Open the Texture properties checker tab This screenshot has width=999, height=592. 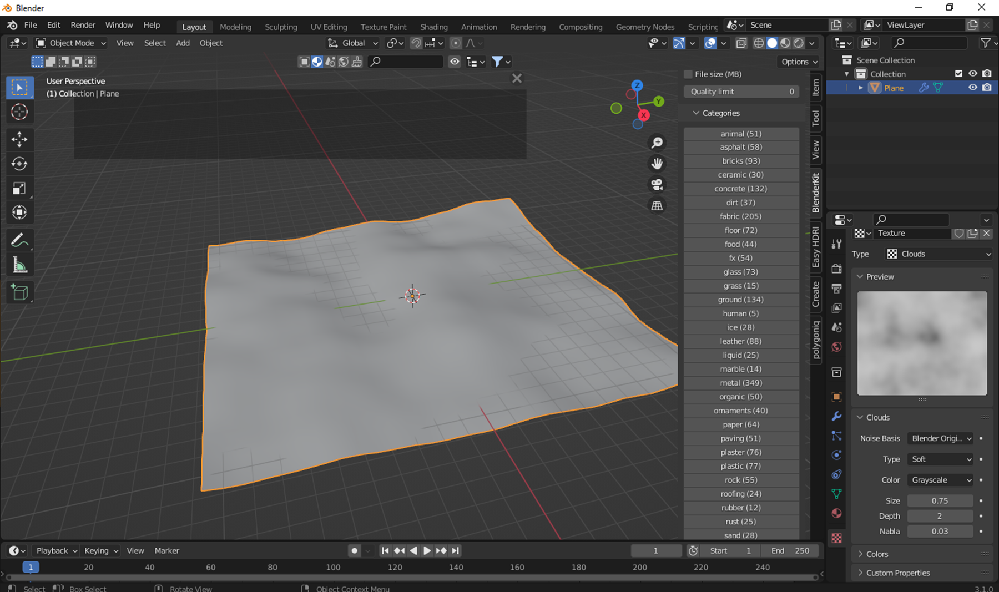[x=836, y=538]
